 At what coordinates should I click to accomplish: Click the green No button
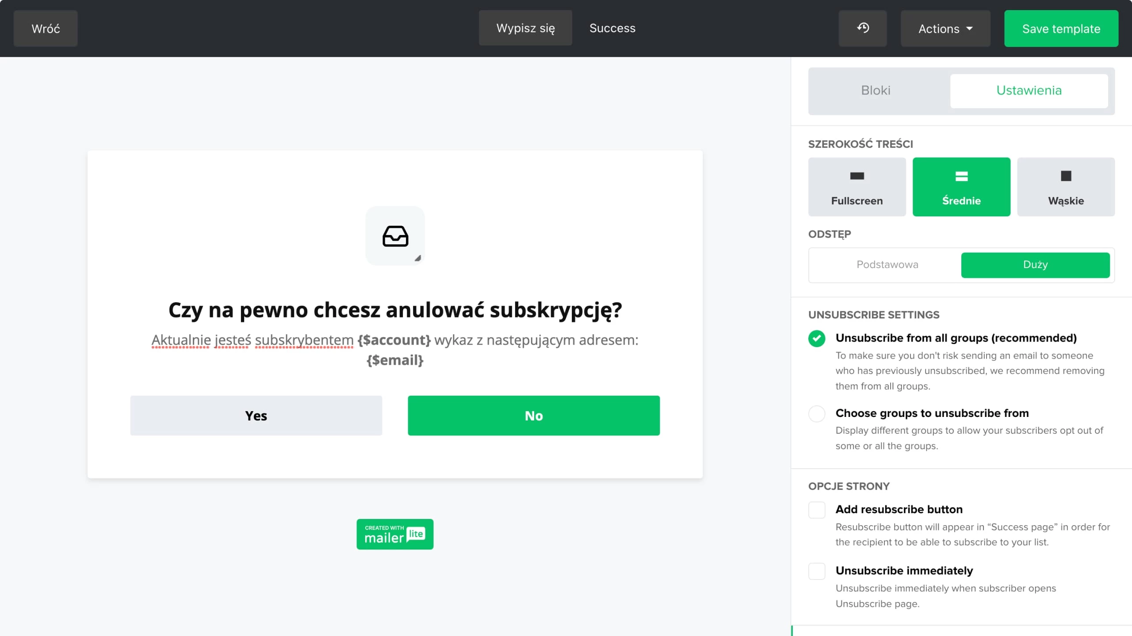point(533,416)
